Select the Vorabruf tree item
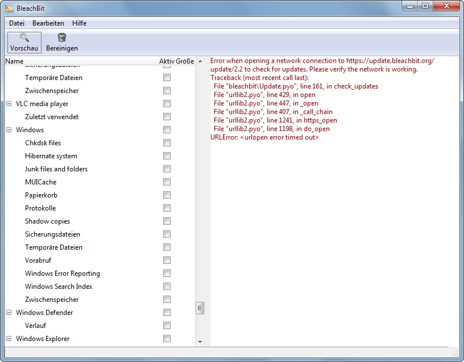Viewport: 464px width, 362px height. [x=38, y=260]
